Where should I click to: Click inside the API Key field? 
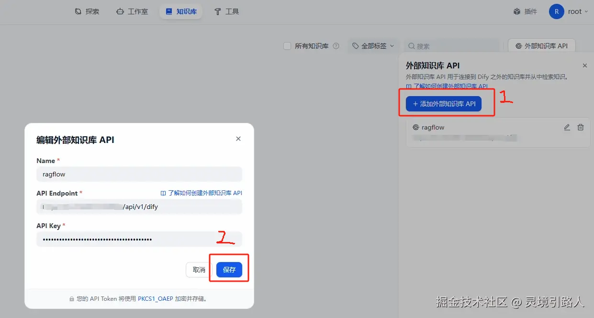(x=139, y=238)
